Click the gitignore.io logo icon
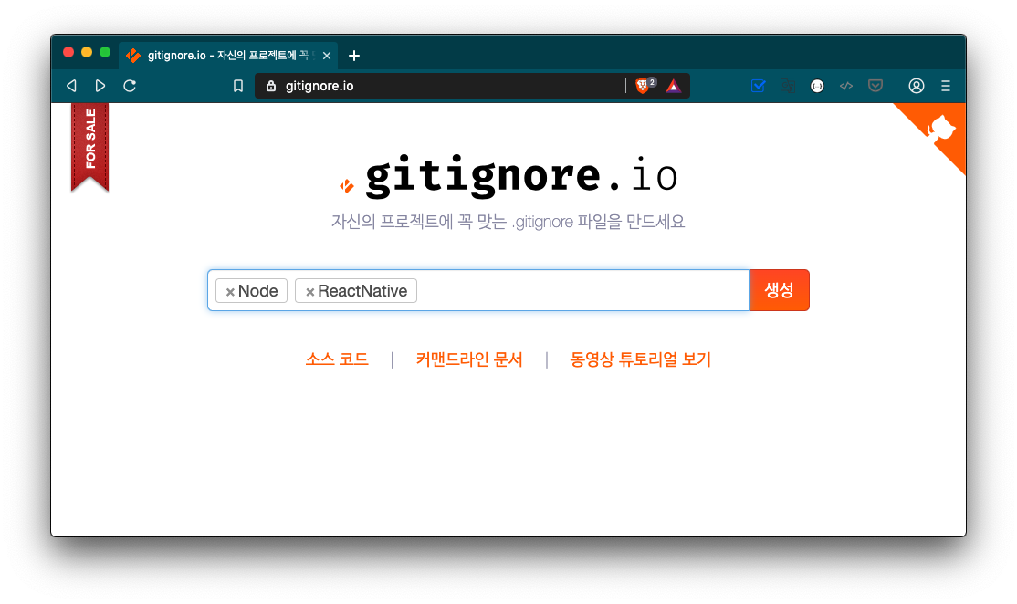The width and height of the screenshot is (1017, 604). pos(347,186)
